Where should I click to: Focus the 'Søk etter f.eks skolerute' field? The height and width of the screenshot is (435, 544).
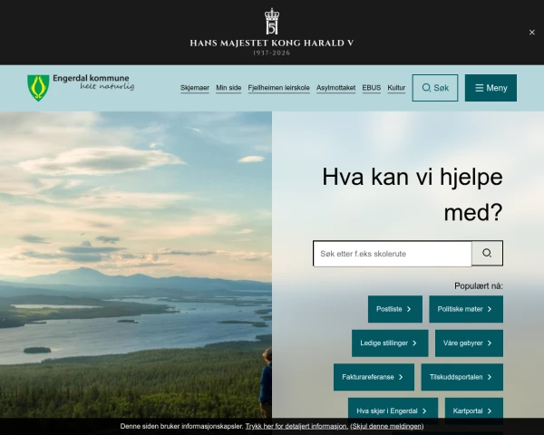[x=393, y=254]
